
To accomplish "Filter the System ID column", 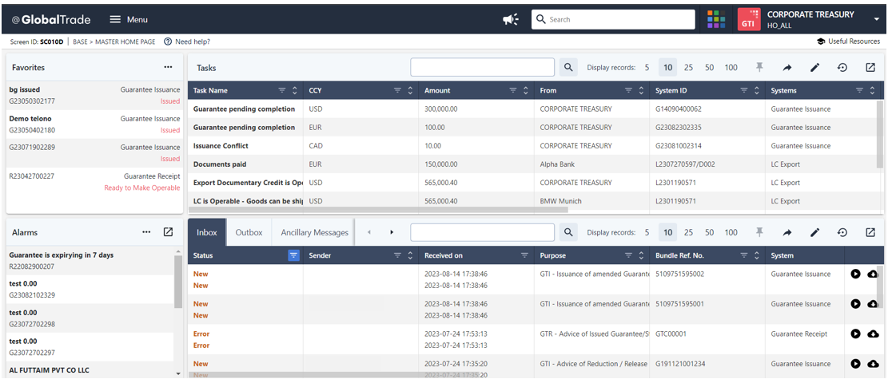I will 744,90.
